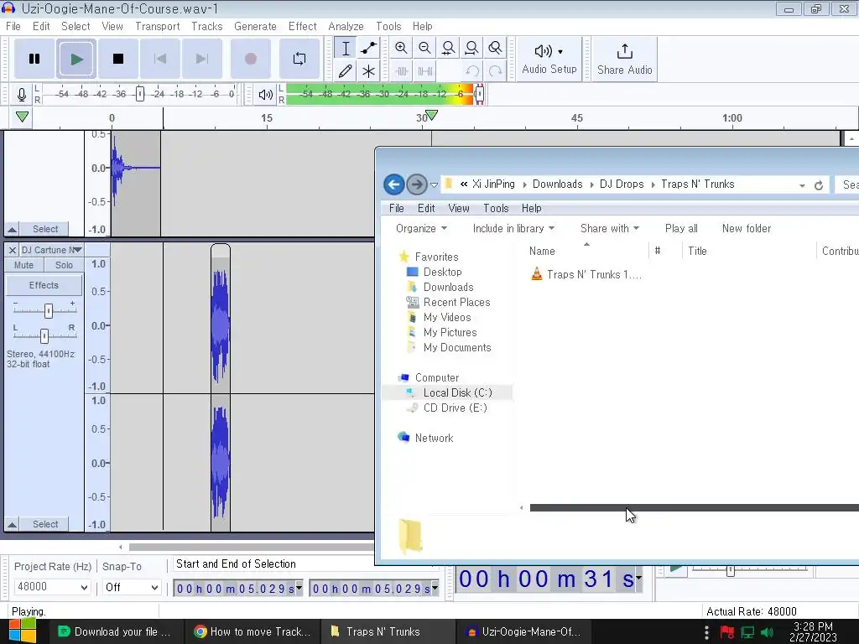Select the Multi-tool asterisk
This screenshot has width=859, height=644.
coord(369,71)
